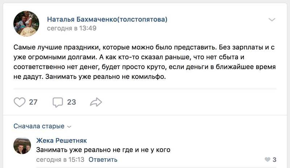The width and height of the screenshot is (290, 168).
Task: Open Наталья Бахмаченко's profile from her name
Action: pos(107,19)
